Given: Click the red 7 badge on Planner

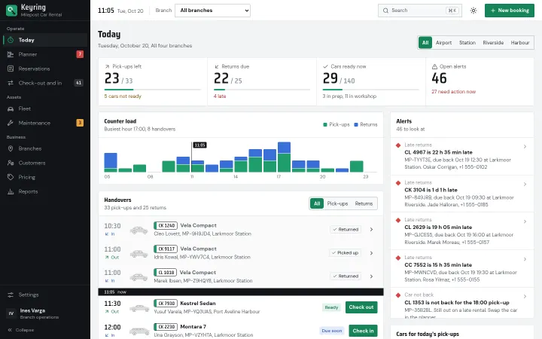Looking at the screenshot, I should (x=80, y=54).
